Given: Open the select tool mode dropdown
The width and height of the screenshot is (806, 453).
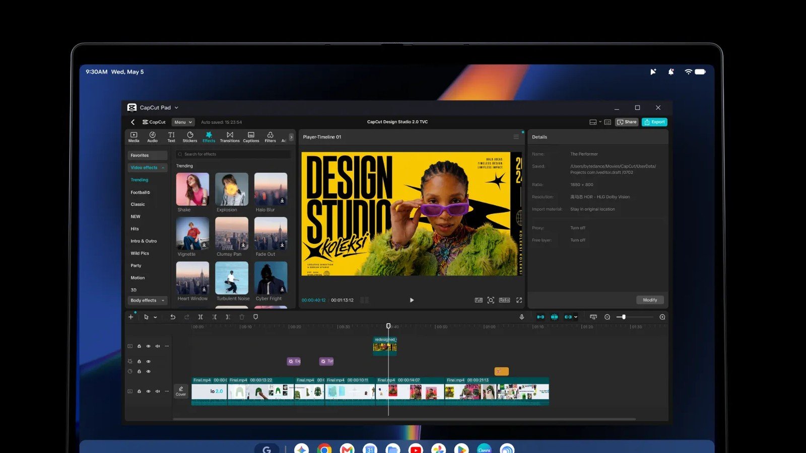Looking at the screenshot, I should [155, 317].
